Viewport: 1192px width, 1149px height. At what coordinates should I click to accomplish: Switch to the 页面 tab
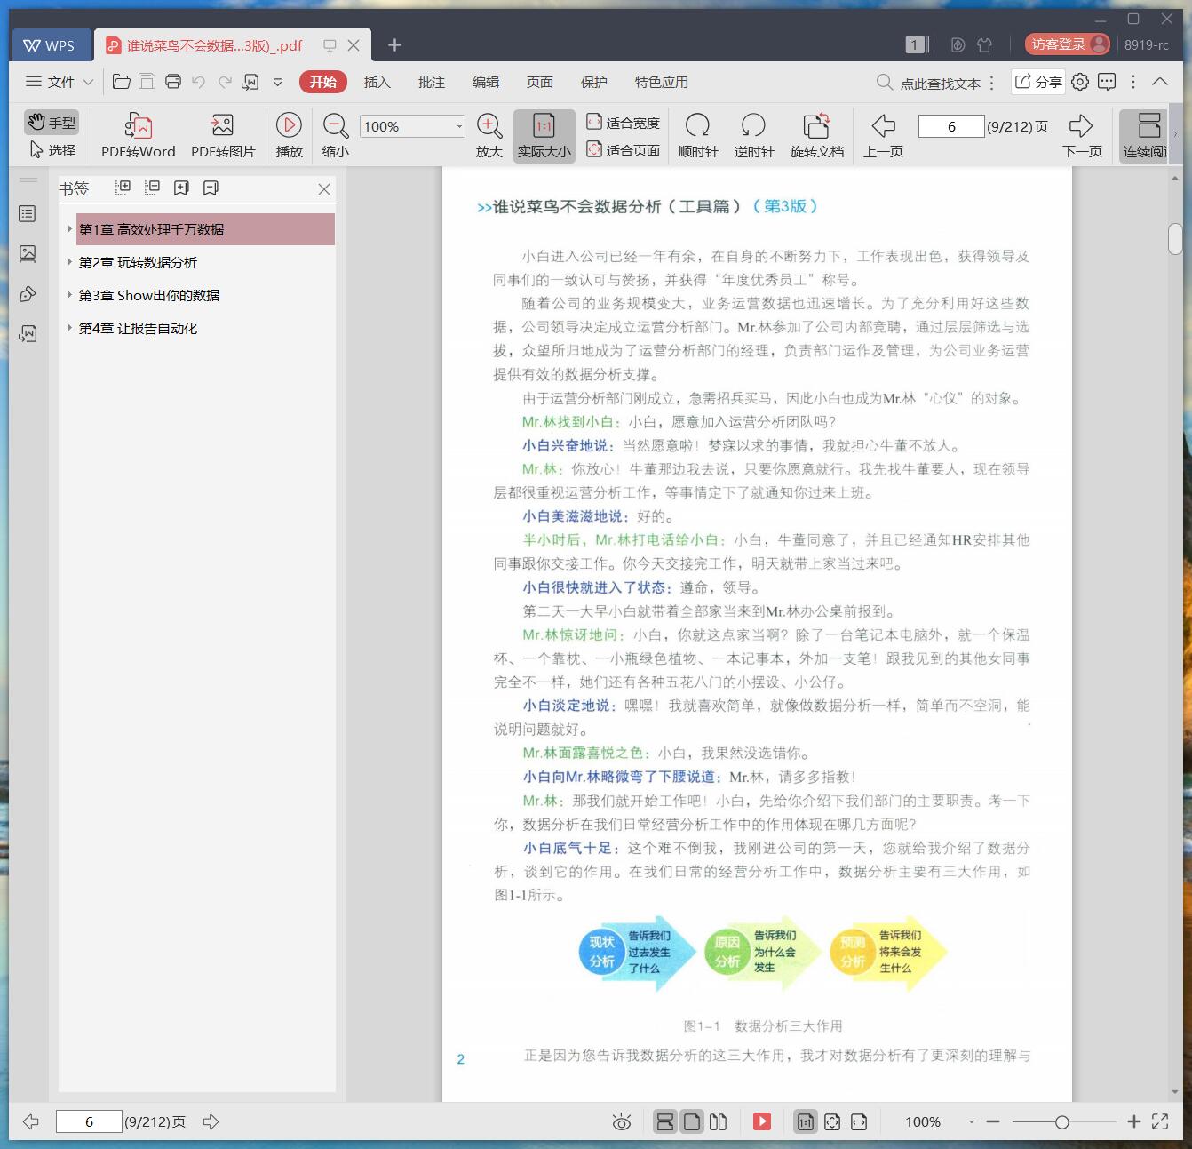point(539,82)
